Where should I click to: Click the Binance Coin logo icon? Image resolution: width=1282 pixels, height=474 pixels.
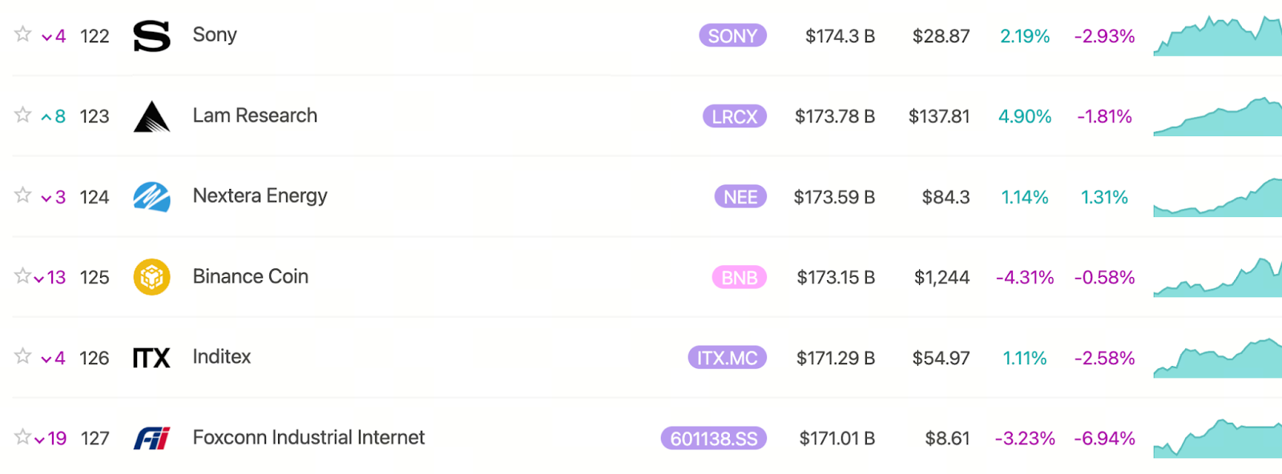151,277
